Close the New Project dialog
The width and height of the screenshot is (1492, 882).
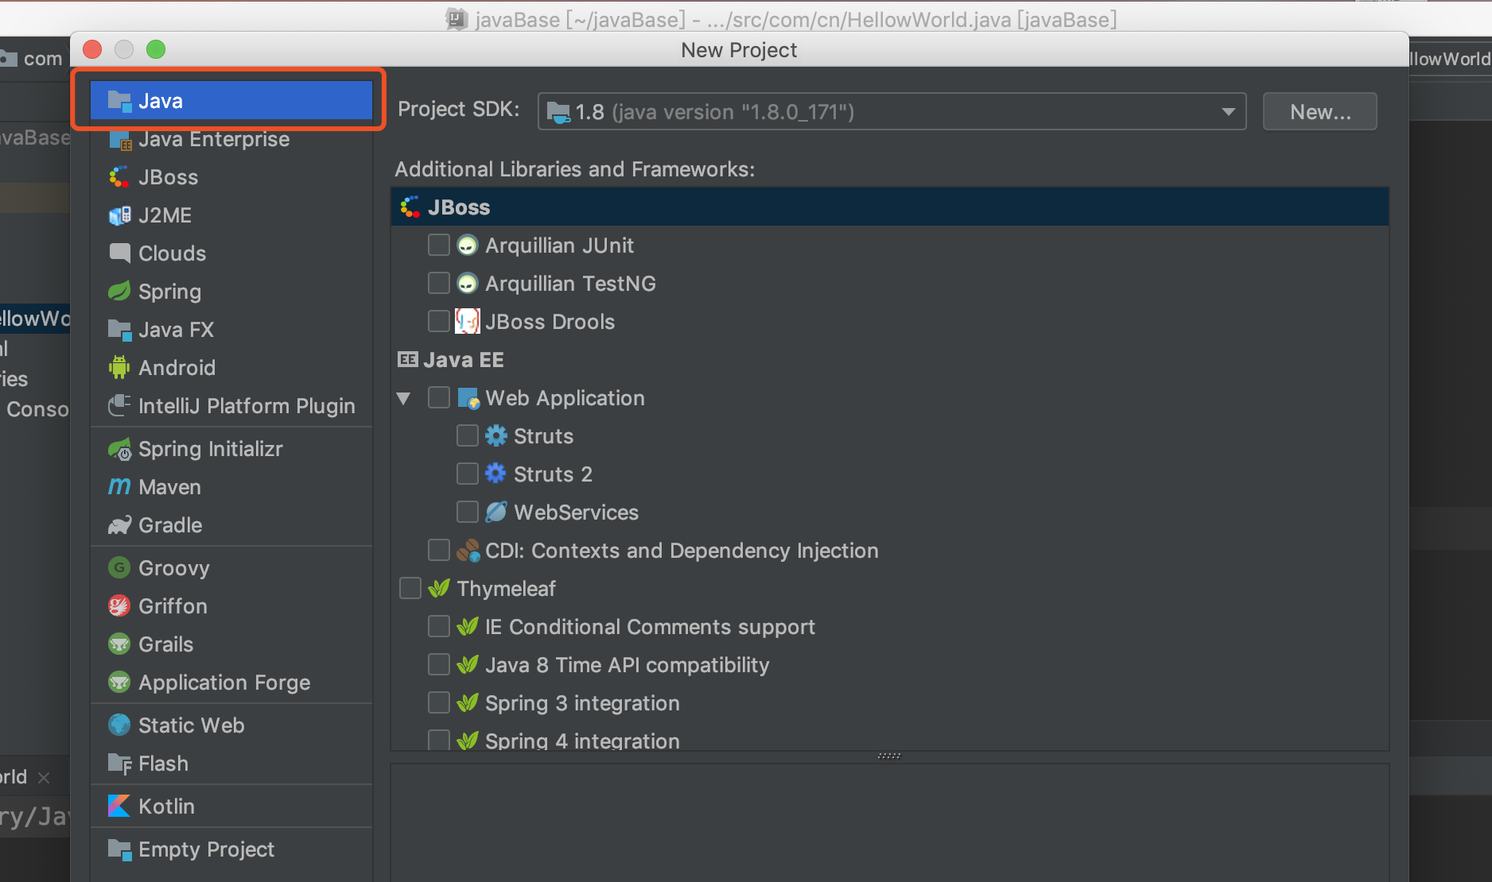pos(92,49)
